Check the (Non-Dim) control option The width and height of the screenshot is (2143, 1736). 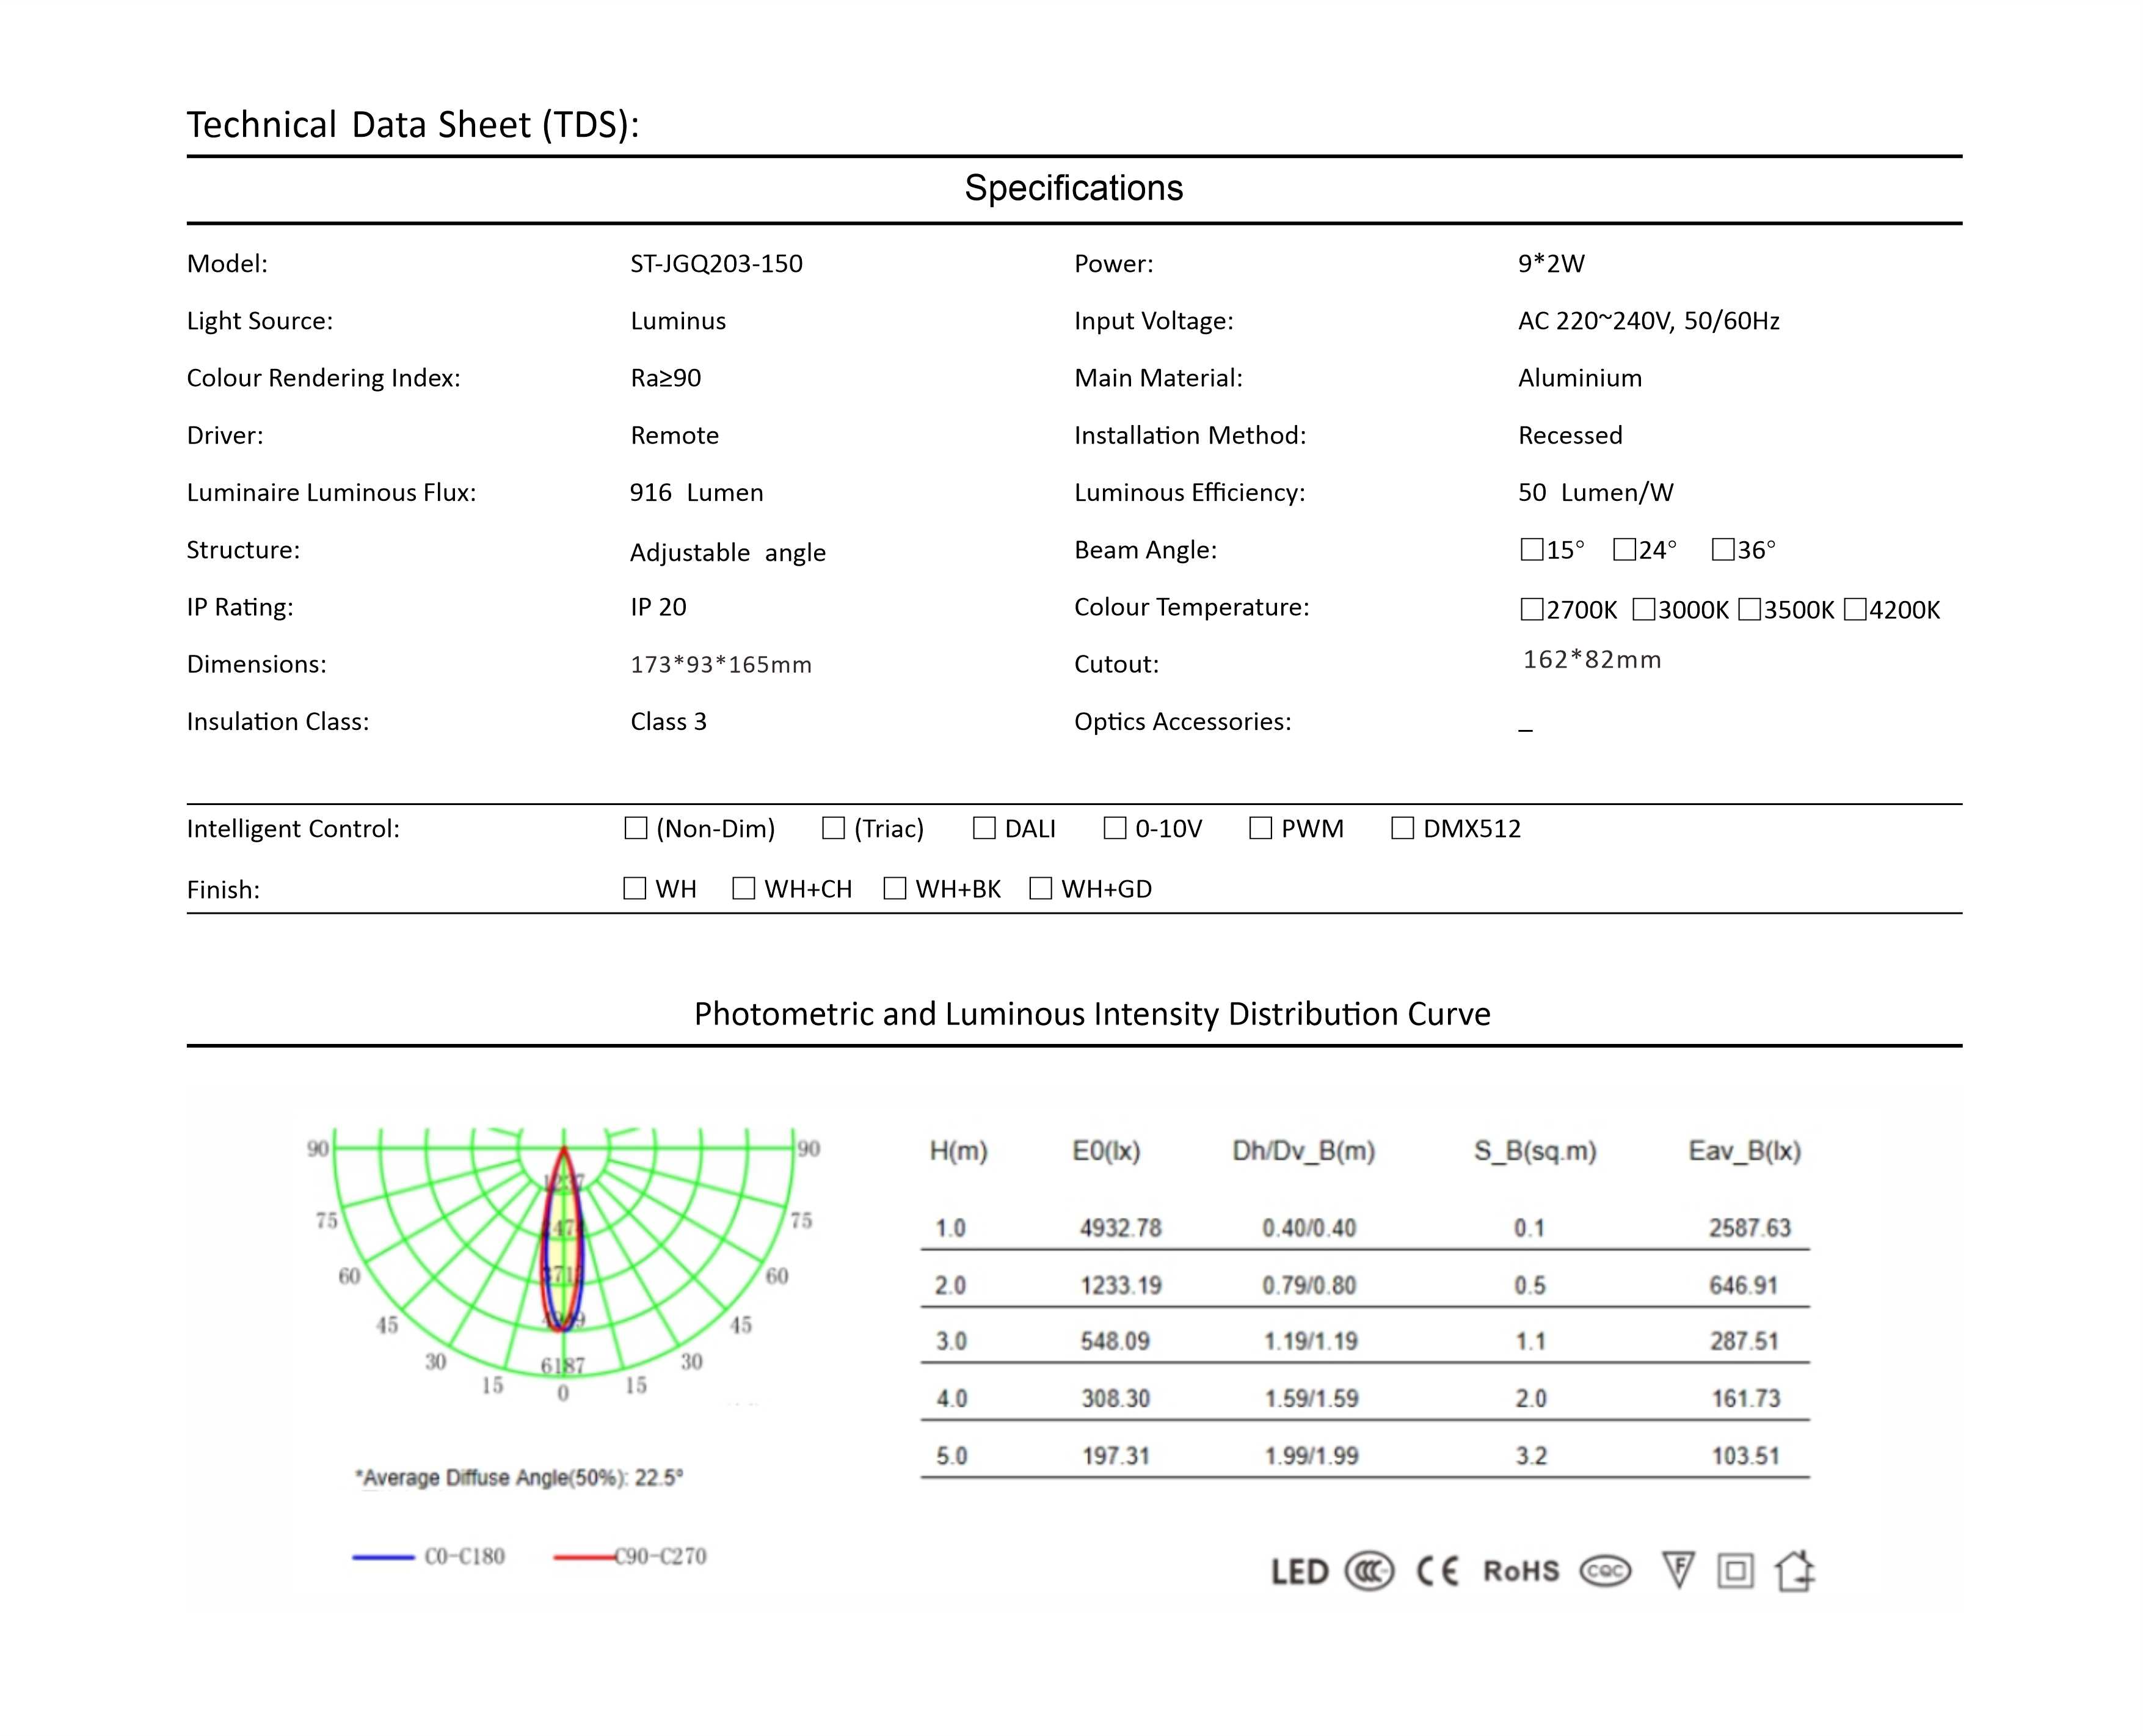636,829
